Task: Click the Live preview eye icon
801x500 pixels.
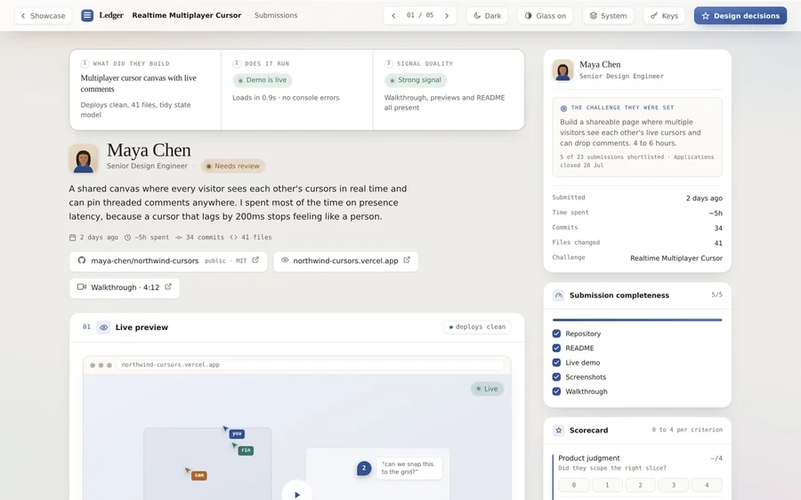Action: point(104,327)
